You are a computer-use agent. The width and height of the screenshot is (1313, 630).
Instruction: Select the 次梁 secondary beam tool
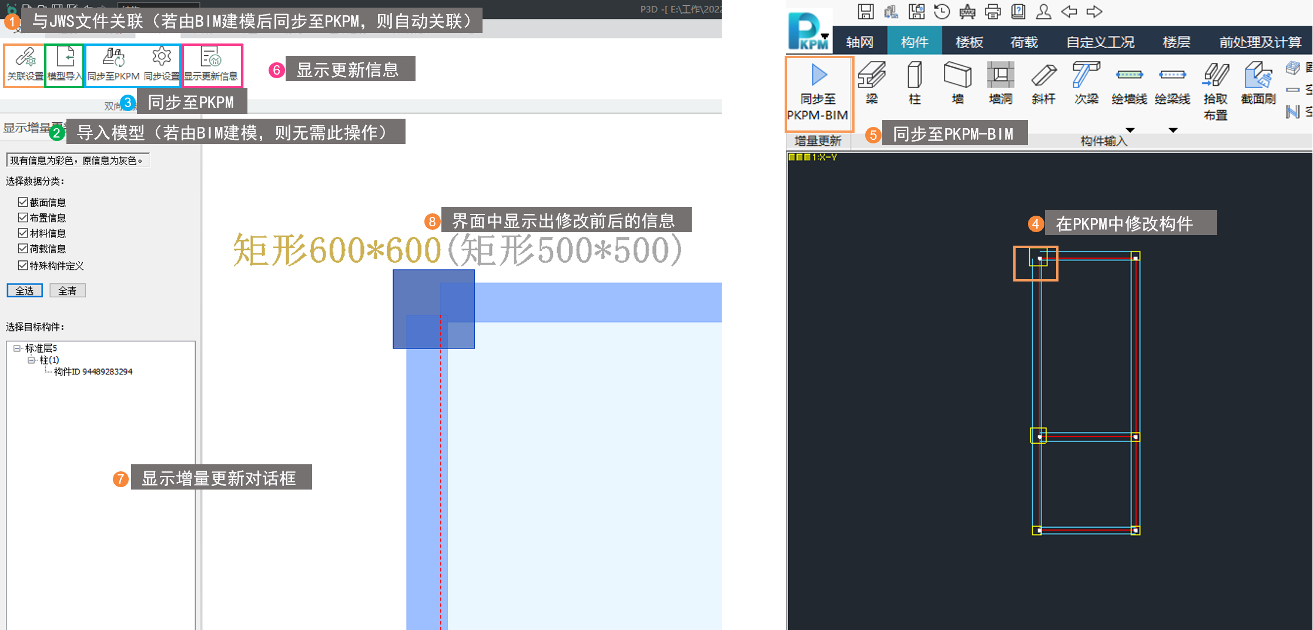point(1086,83)
